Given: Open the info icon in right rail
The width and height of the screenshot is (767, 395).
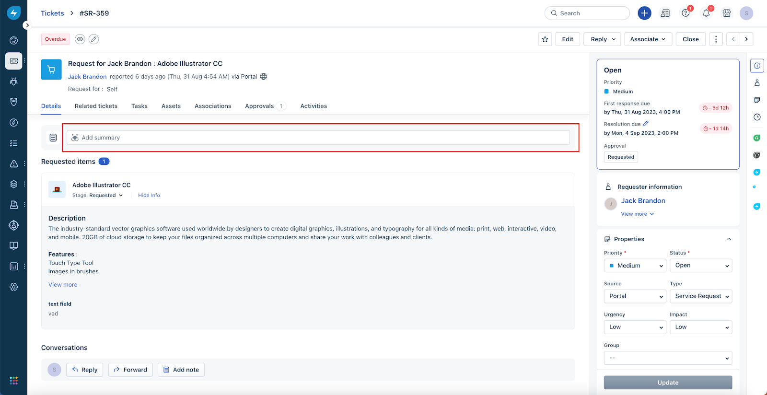Looking at the screenshot, I should pos(757,66).
